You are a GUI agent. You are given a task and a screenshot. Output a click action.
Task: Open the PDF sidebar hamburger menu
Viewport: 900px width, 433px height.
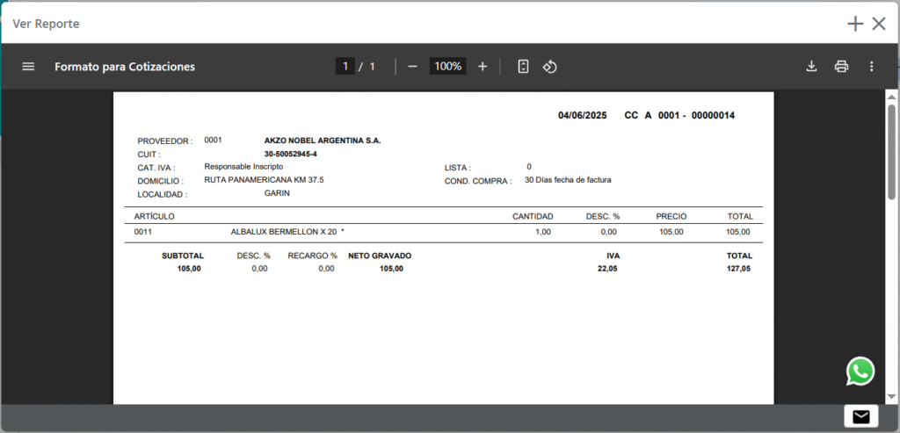28,67
